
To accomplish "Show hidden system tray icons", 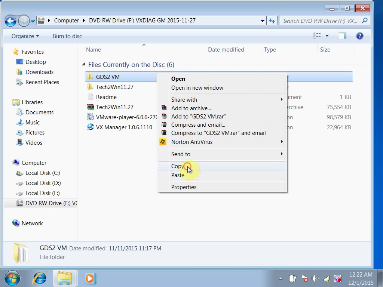I will [281, 278].
